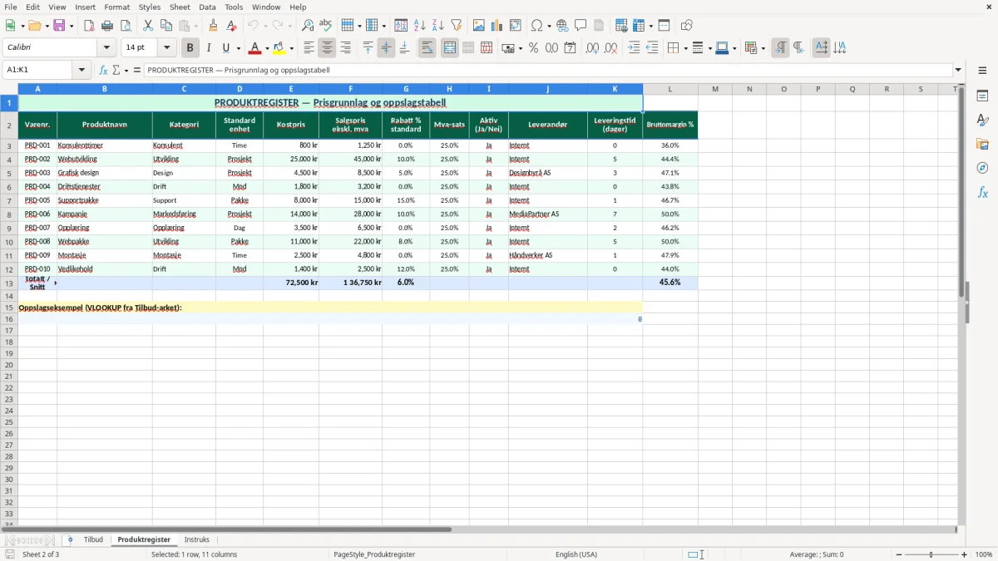This screenshot has height=561, width=998.
Task: Open the Sidebar Gallery panel icon
Action: point(982,144)
